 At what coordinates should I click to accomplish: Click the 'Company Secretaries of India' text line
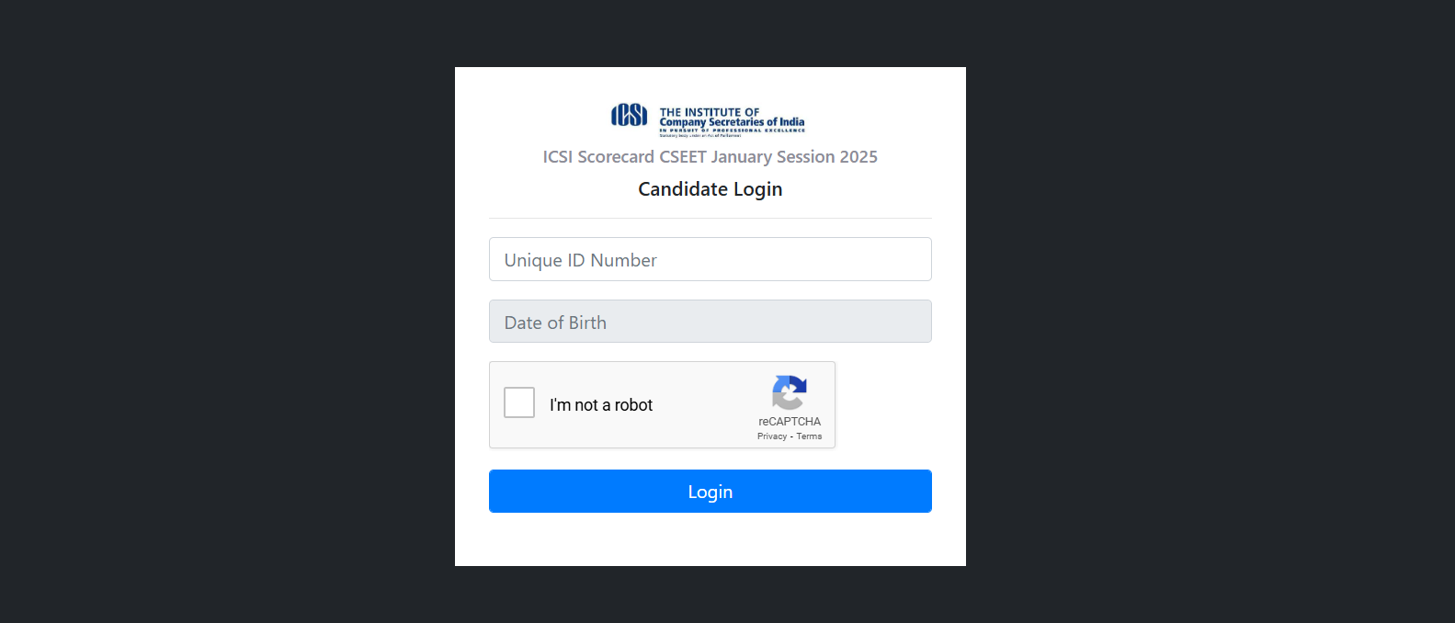click(x=732, y=122)
